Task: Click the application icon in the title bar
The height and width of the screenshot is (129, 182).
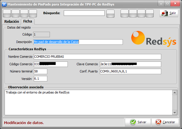Action: pos(4,4)
